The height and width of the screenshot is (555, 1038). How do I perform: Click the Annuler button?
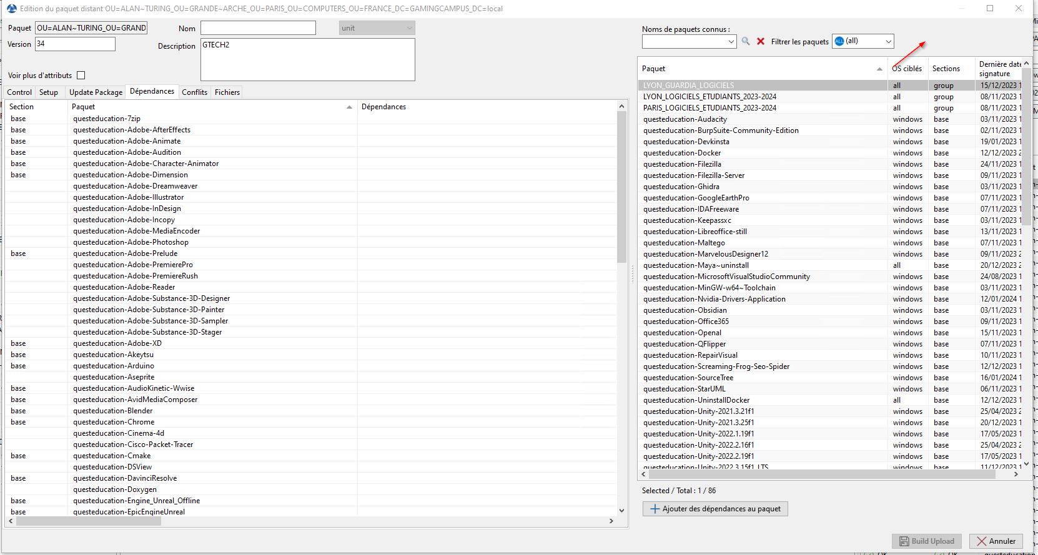tap(996, 541)
